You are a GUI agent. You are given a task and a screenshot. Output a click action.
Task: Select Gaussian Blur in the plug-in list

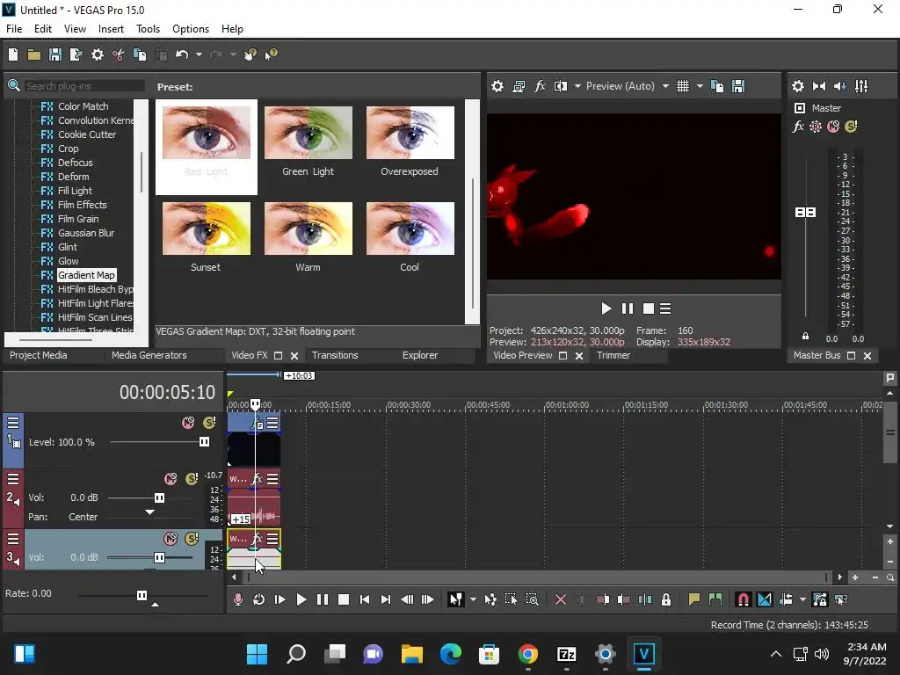click(x=86, y=233)
